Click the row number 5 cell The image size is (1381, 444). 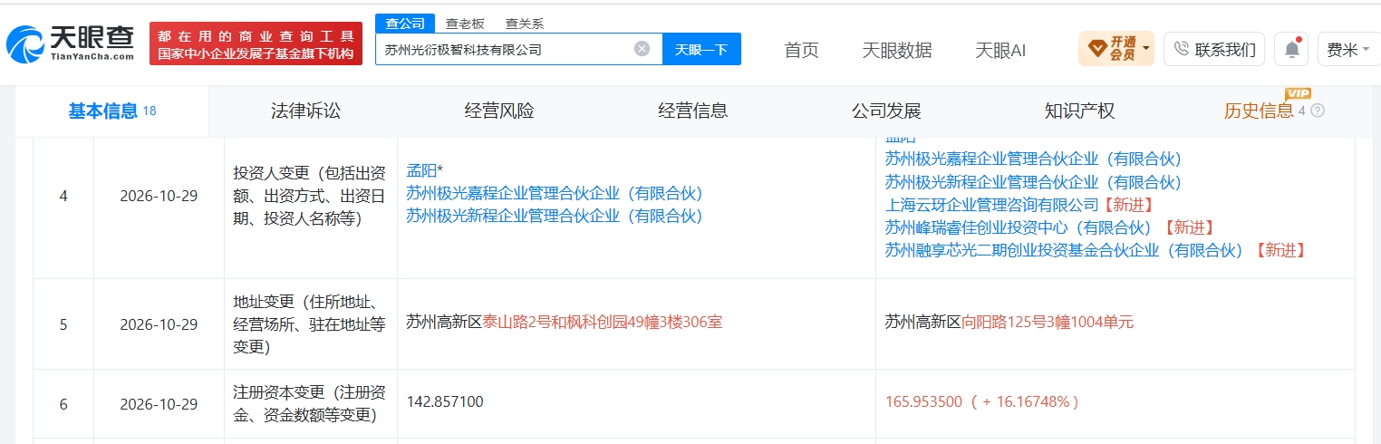[63, 323]
